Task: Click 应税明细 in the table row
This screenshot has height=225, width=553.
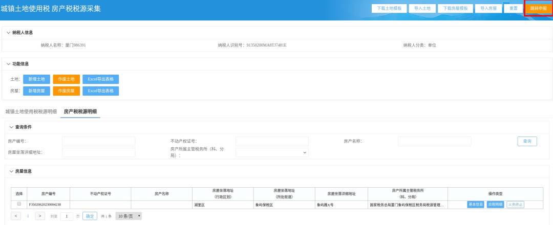Action: [x=495, y=205]
